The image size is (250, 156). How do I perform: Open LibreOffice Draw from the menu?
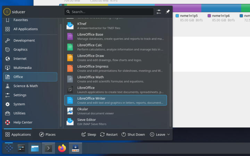(x=116, y=58)
